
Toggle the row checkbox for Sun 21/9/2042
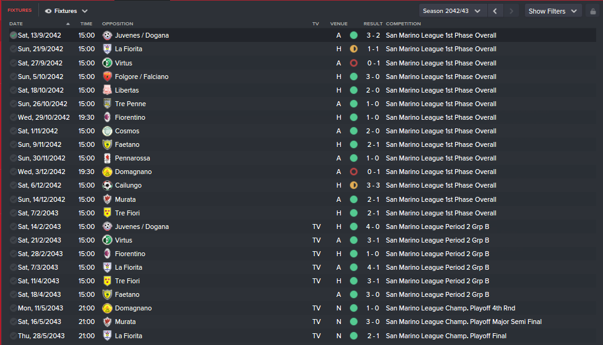coord(14,49)
